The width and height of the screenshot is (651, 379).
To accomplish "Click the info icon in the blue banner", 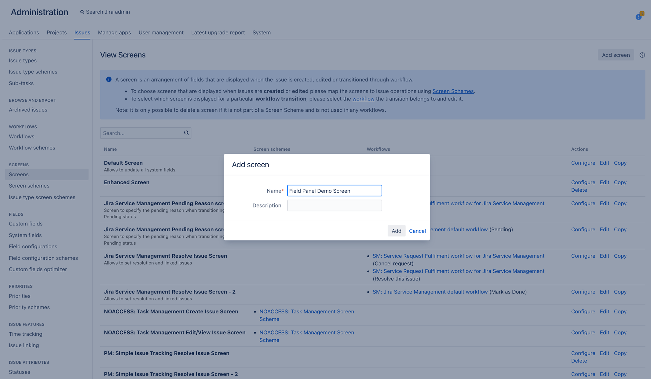I will pyautogui.click(x=108, y=79).
